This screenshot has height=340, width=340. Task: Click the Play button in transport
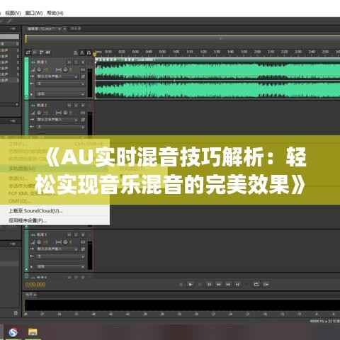pos(191,285)
